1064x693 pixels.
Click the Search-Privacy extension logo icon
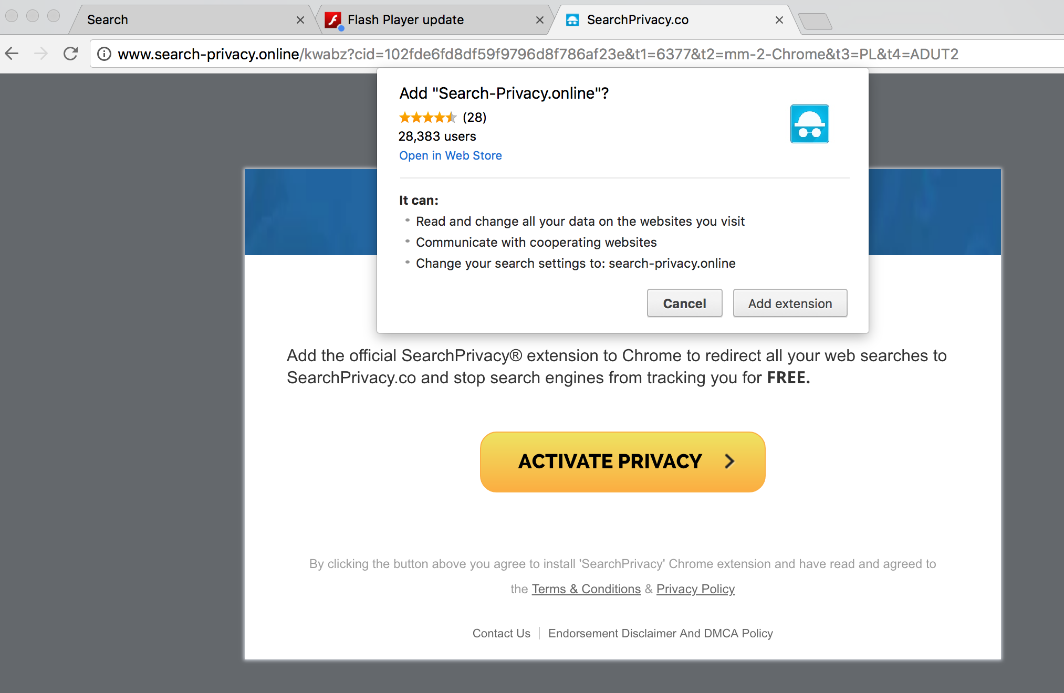click(x=809, y=124)
